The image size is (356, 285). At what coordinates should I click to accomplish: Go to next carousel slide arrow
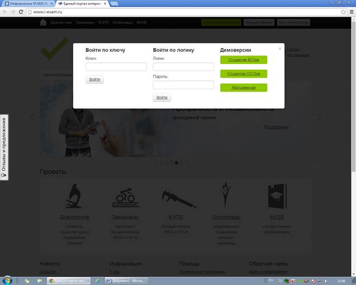coord(319,117)
